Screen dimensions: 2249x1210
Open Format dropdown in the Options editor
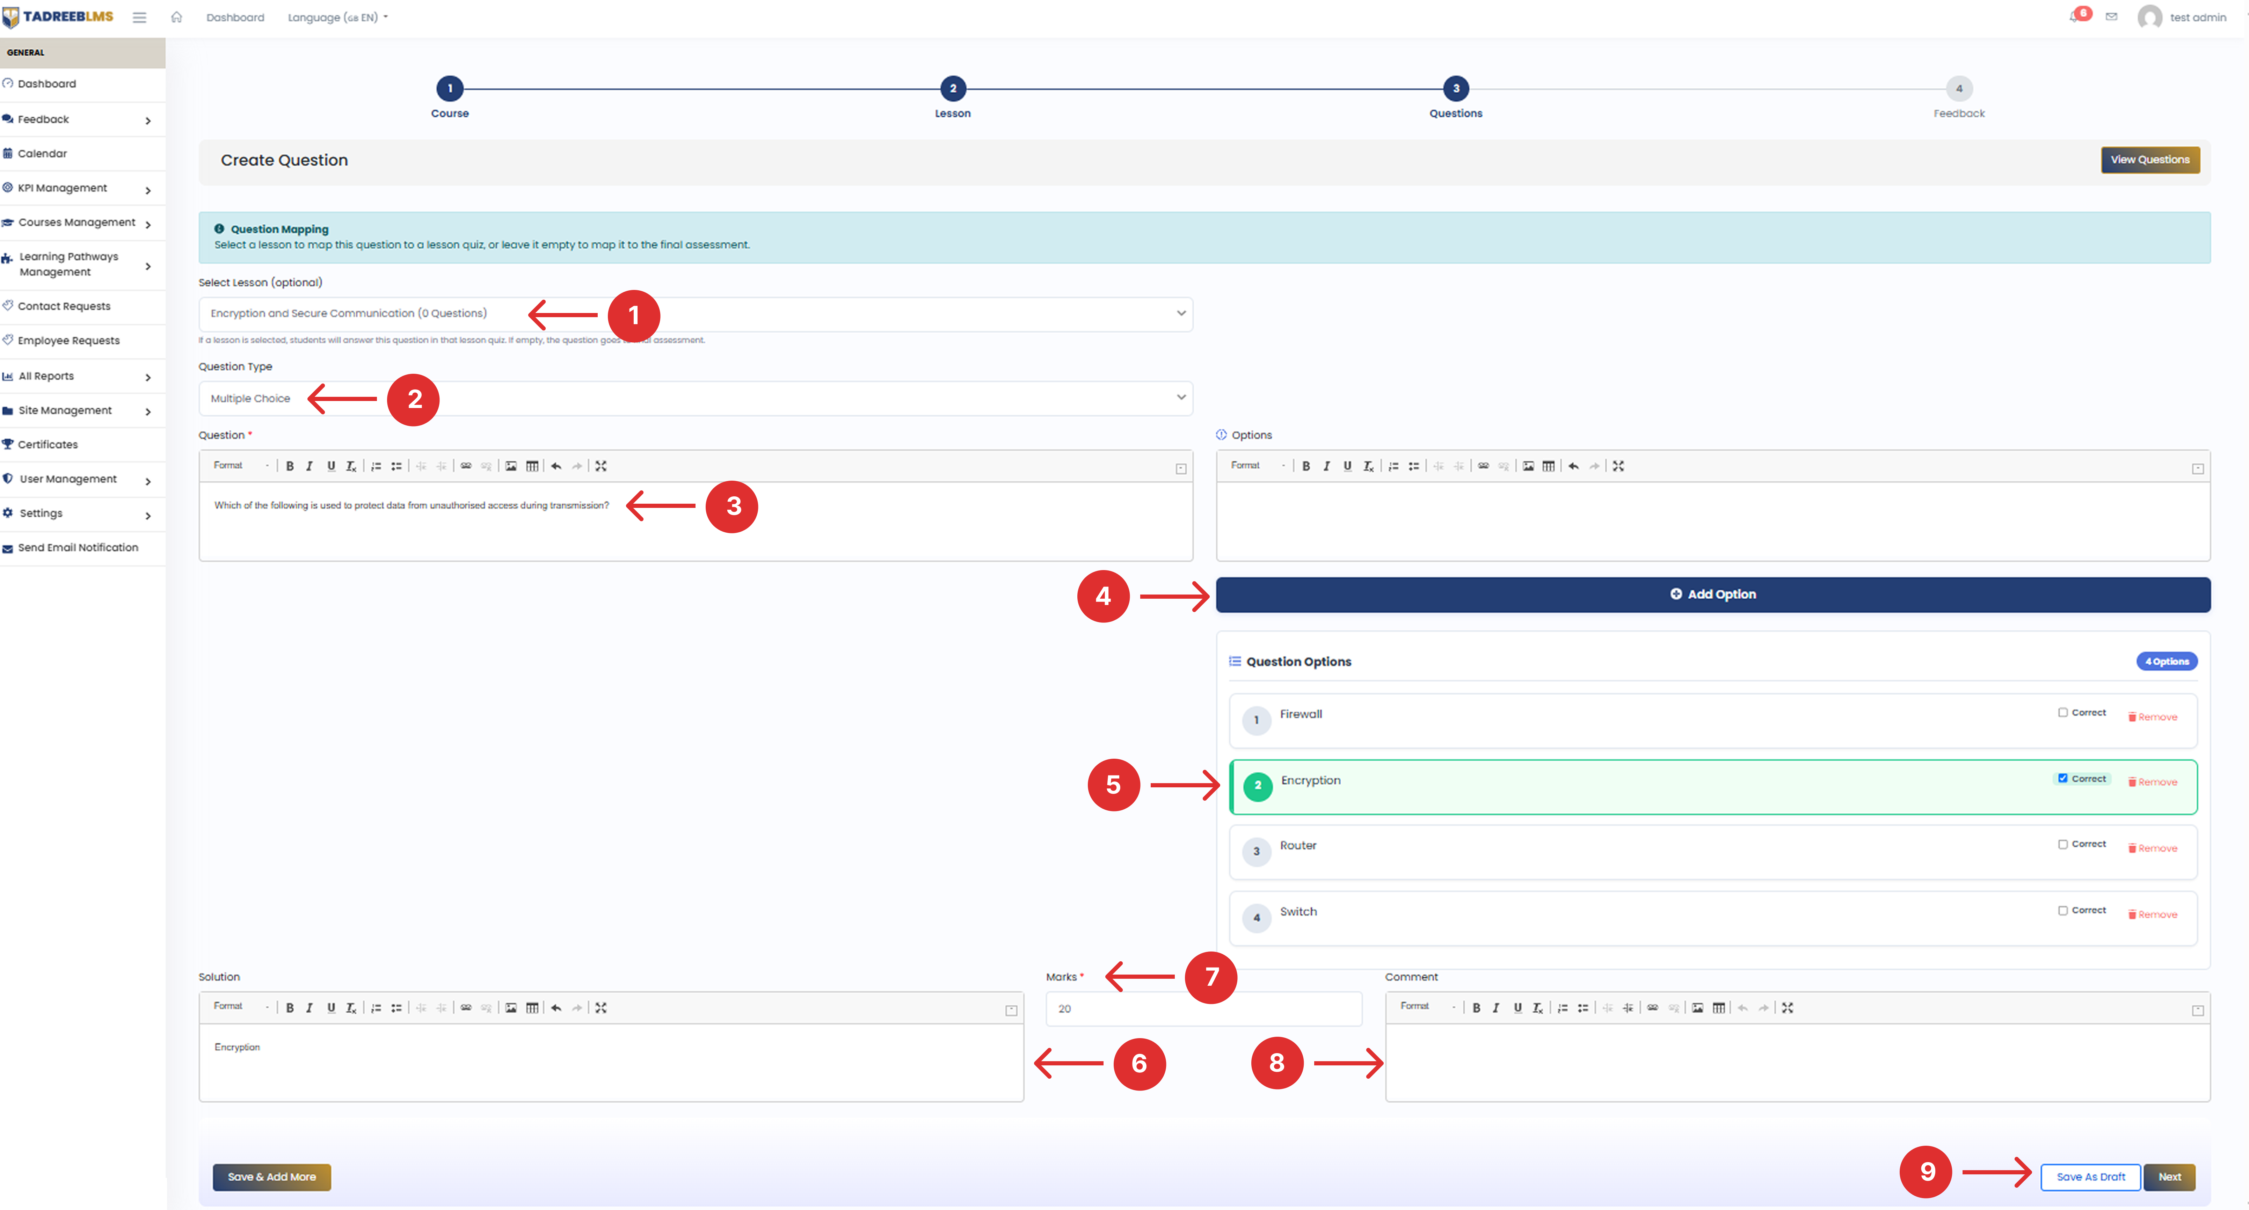coord(1257,466)
